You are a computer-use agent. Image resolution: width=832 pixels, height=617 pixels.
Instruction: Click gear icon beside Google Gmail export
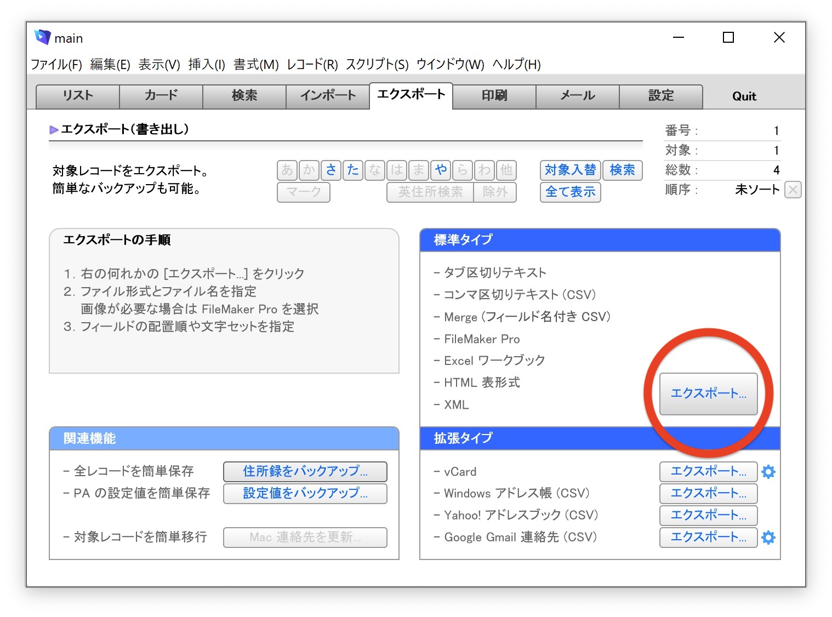[768, 538]
